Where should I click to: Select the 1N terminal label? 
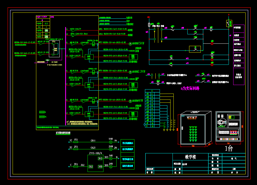(116, 141)
